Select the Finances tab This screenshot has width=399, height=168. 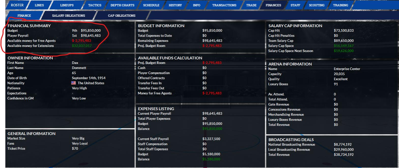273,5
